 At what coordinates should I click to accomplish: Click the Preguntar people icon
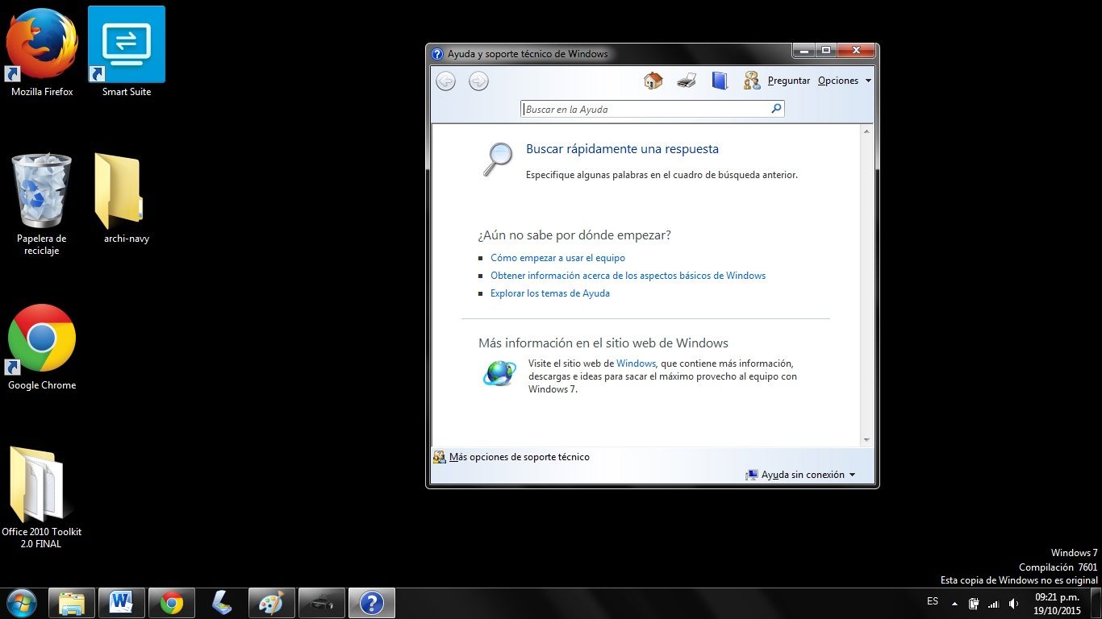tap(752, 81)
